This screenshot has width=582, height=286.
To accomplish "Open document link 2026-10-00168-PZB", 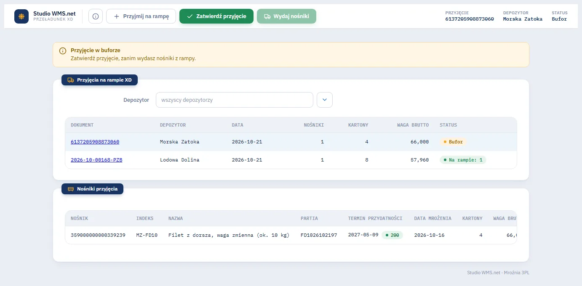I will [x=96, y=160].
